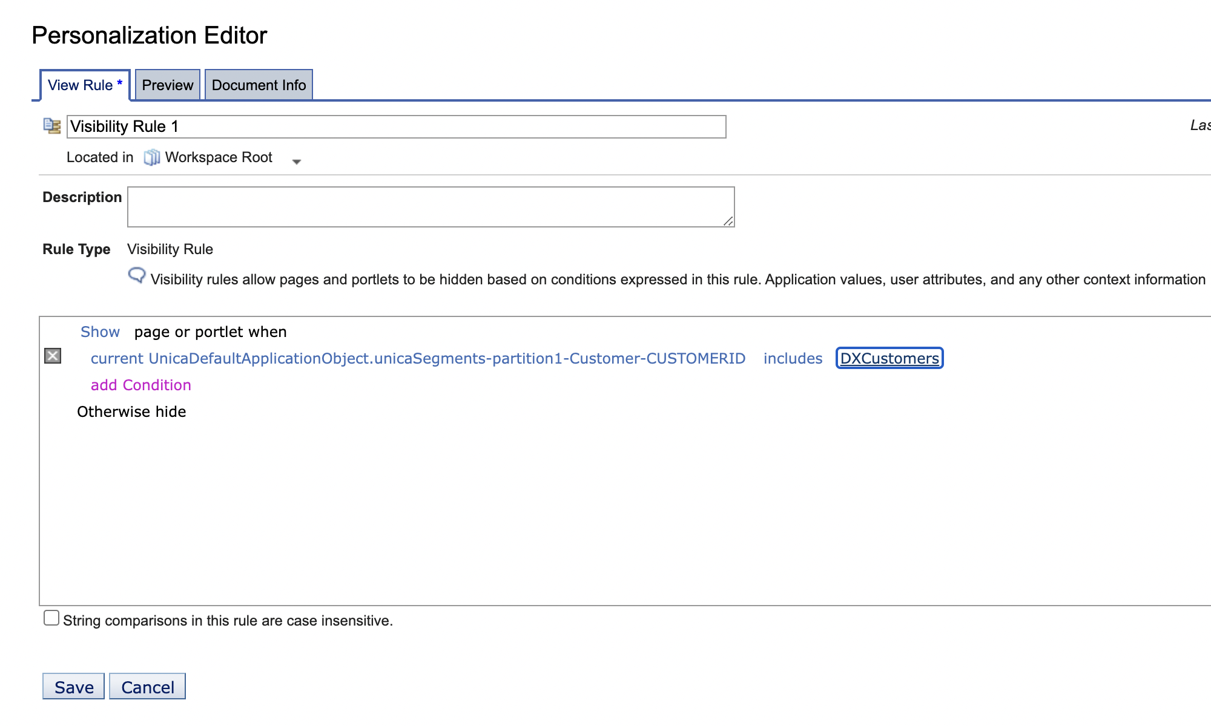Screen dimensions: 1211x726
Task: Click the Show action link
Action: [x=100, y=332]
